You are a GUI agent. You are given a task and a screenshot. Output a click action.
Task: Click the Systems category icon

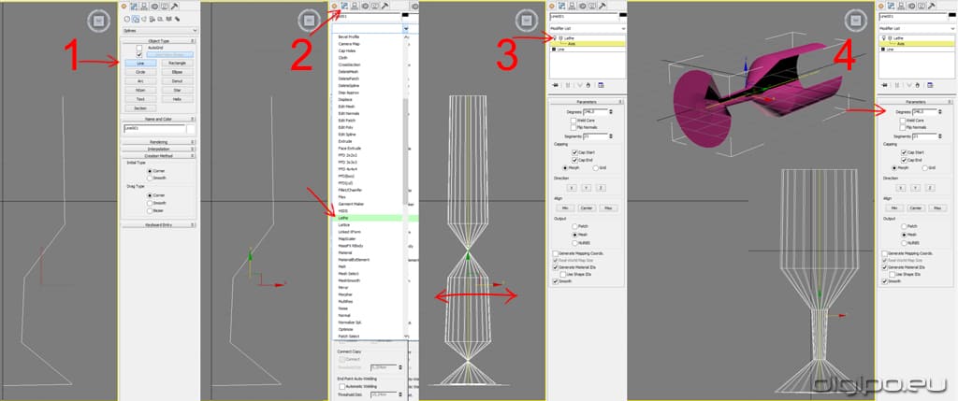(178, 19)
